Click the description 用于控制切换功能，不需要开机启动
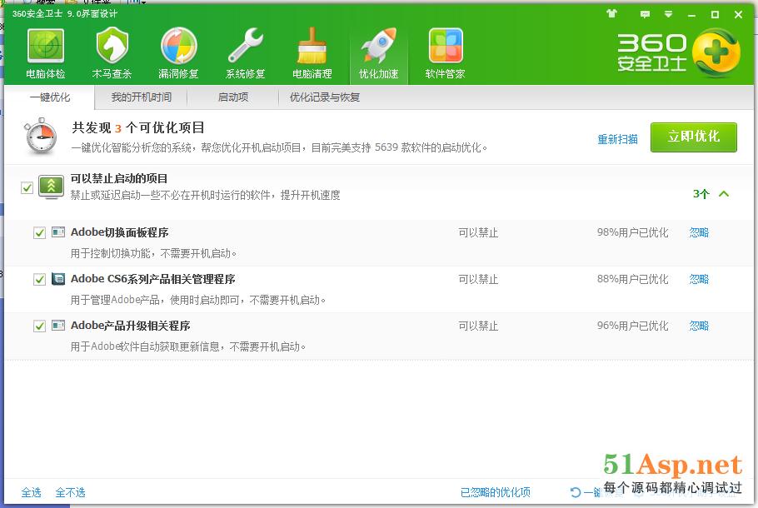The width and height of the screenshot is (758, 508). [154, 253]
